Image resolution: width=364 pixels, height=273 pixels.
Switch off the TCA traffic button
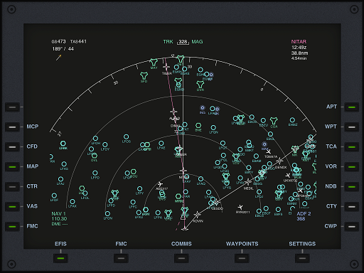pyautogui.click(x=352, y=147)
